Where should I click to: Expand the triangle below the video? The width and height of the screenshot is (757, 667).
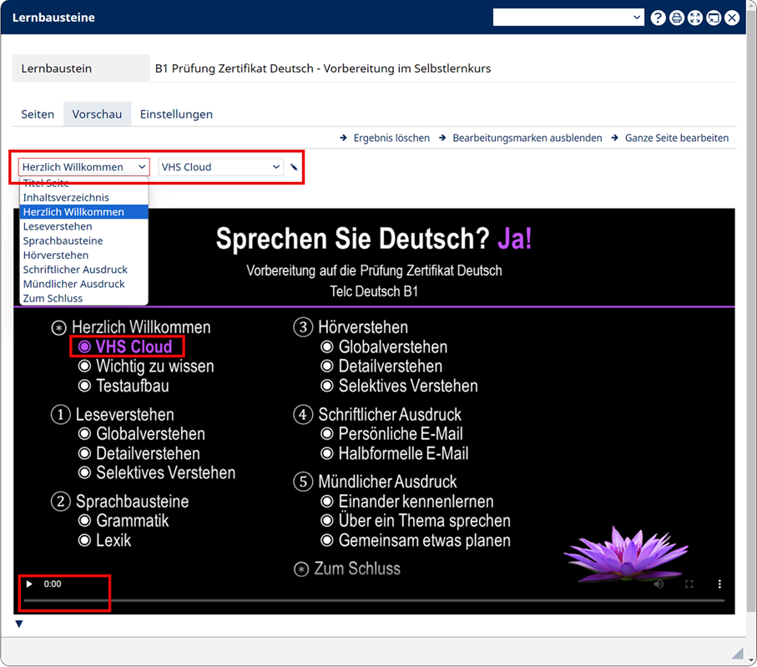coord(19,624)
